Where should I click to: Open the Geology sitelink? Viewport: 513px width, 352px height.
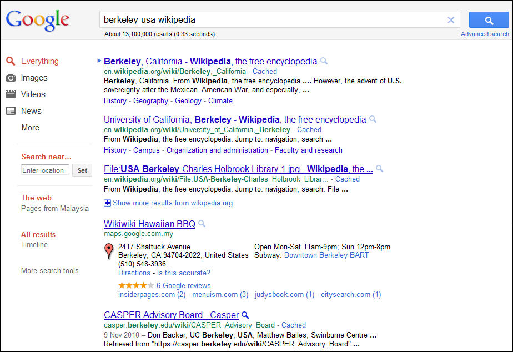(x=188, y=100)
